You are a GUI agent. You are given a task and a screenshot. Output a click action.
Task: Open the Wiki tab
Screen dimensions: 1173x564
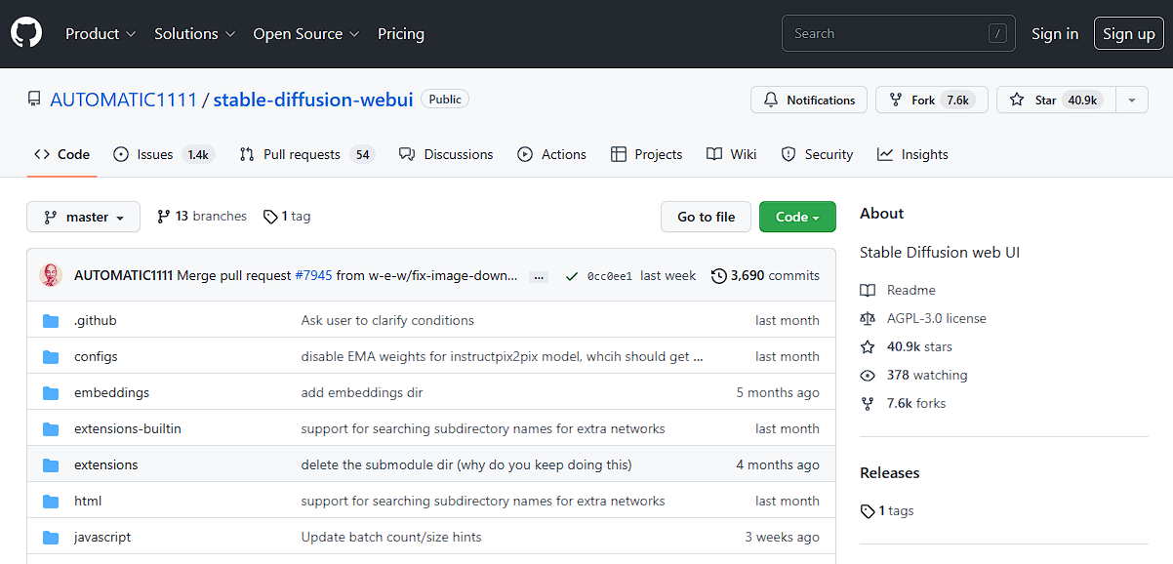click(732, 154)
